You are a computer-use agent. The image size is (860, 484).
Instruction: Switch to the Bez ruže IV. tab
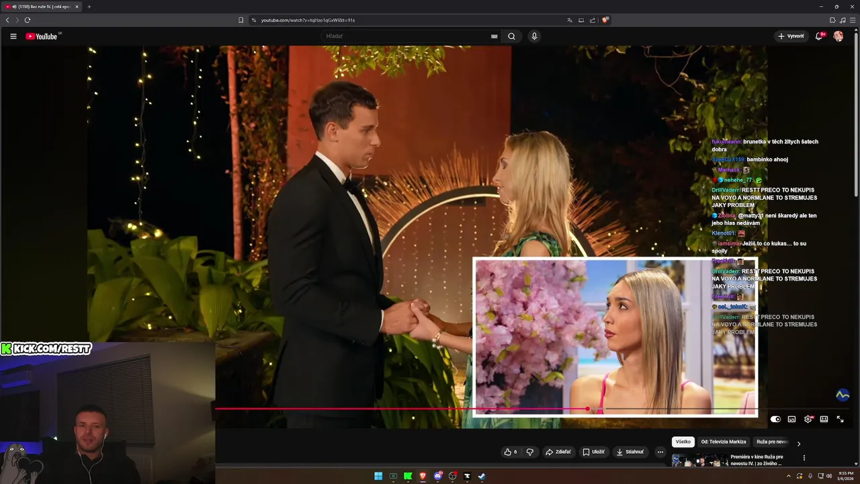[x=42, y=7]
